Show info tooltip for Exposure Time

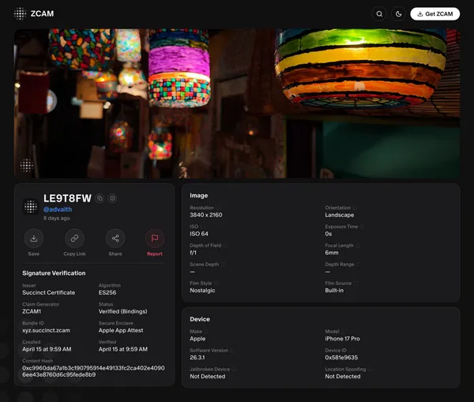(x=362, y=227)
